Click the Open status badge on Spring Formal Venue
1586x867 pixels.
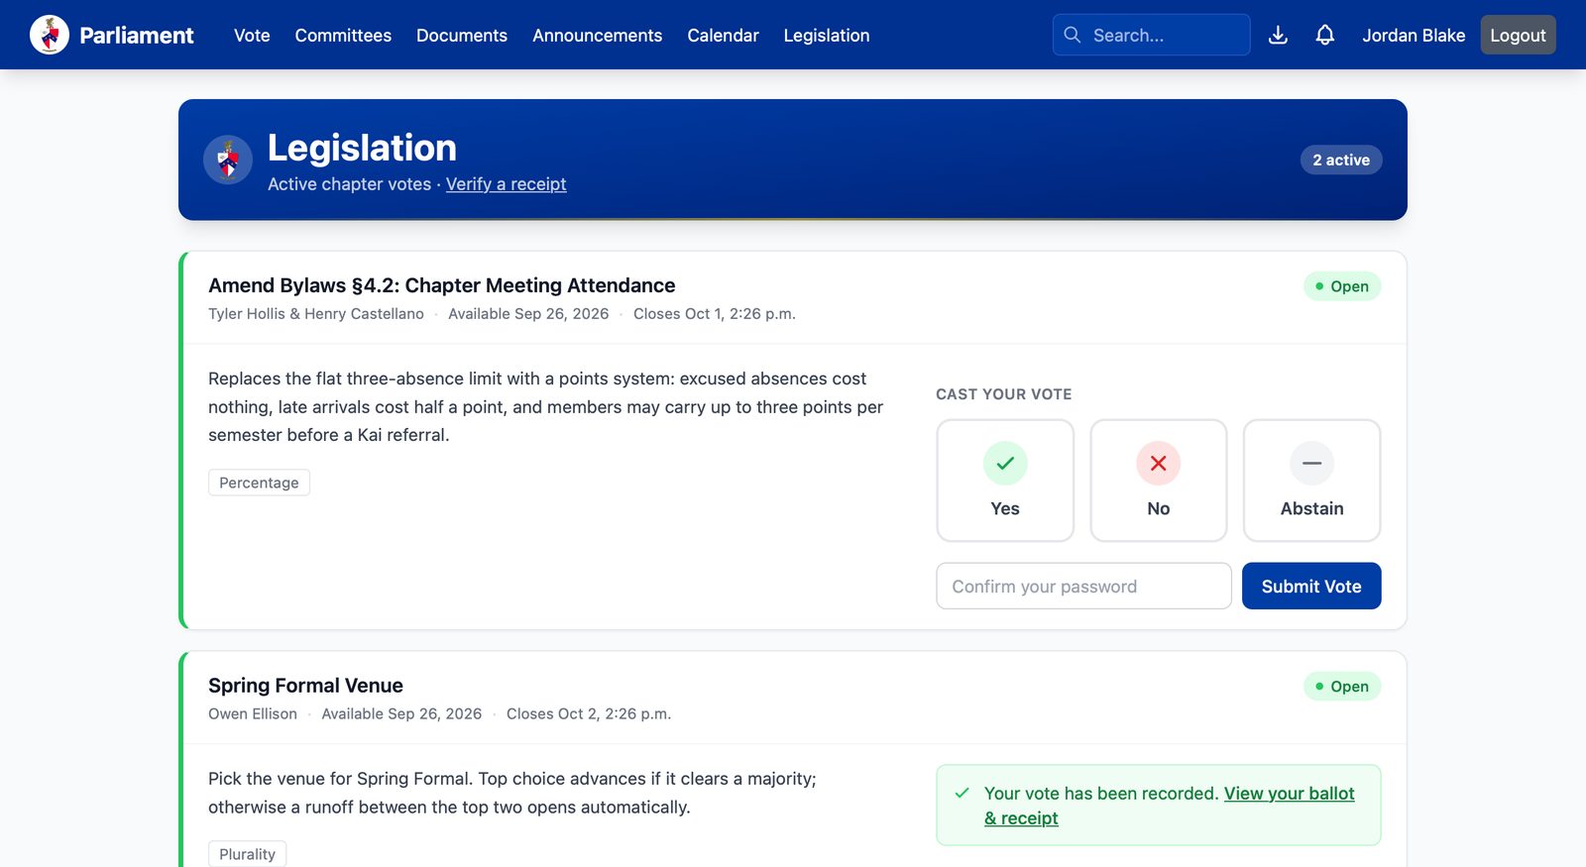(x=1342, y=687)
